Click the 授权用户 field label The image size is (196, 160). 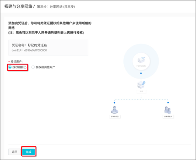(17, 61)
